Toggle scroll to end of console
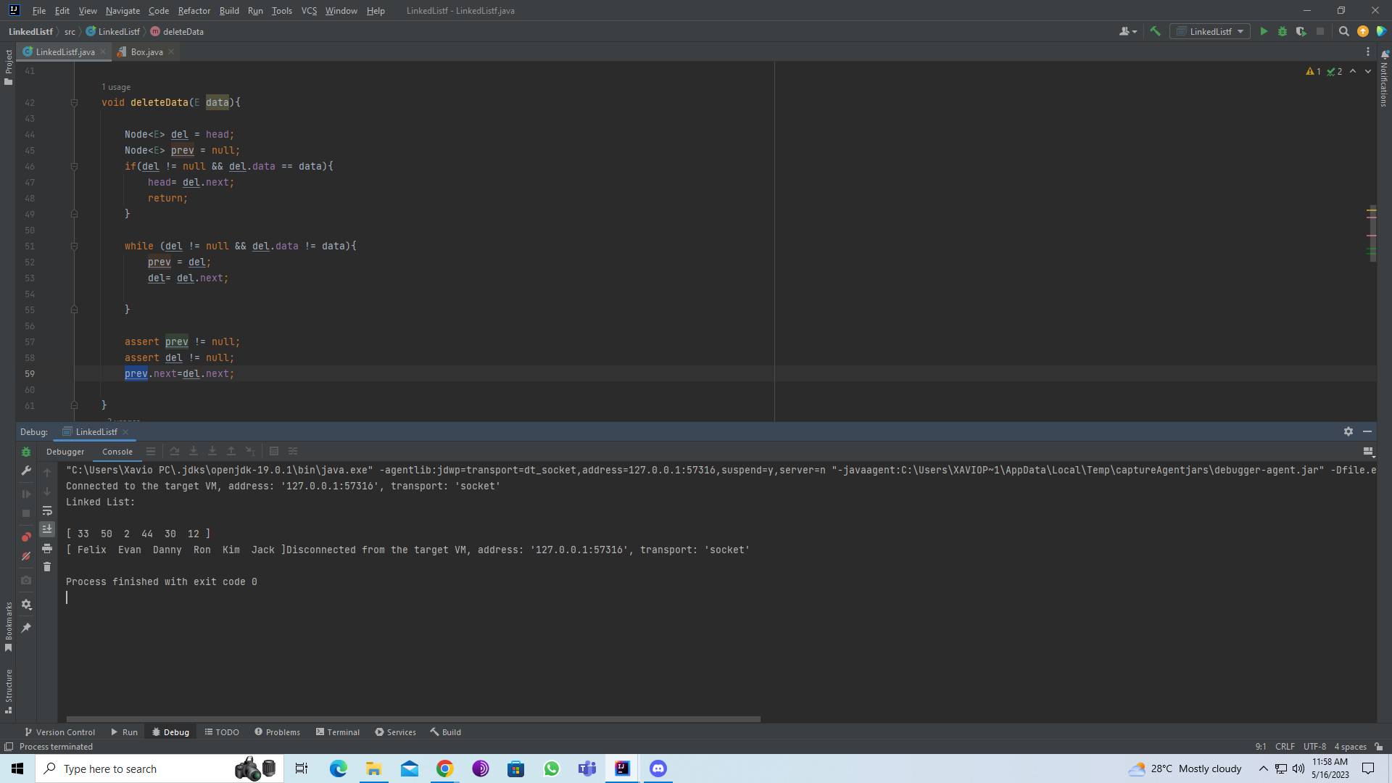Viewport: 1392px width, 783px height. click(47, 529)
